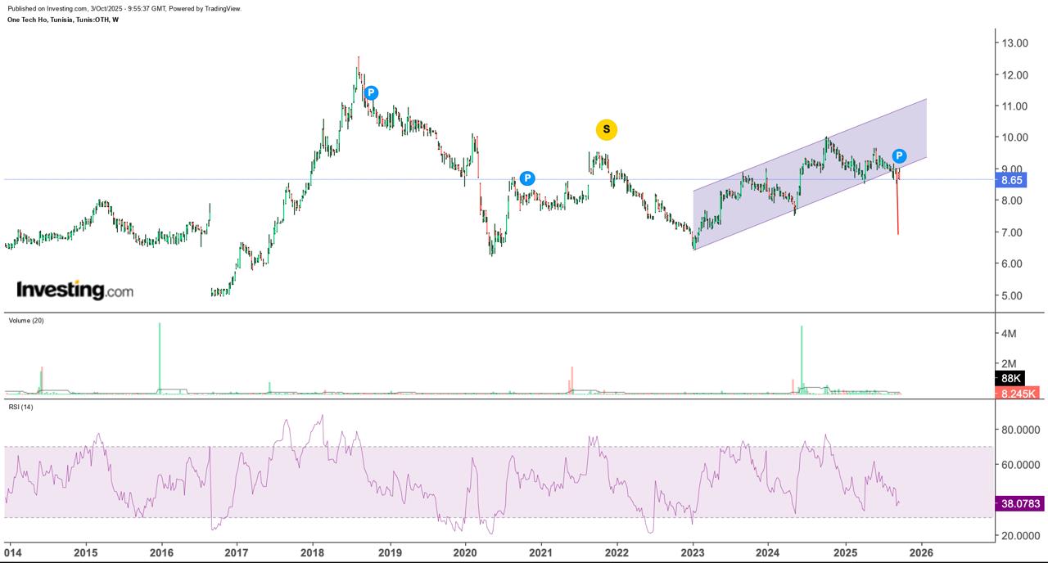
Task: Click the black 88K volume label
Action: tap(1011, 378)
